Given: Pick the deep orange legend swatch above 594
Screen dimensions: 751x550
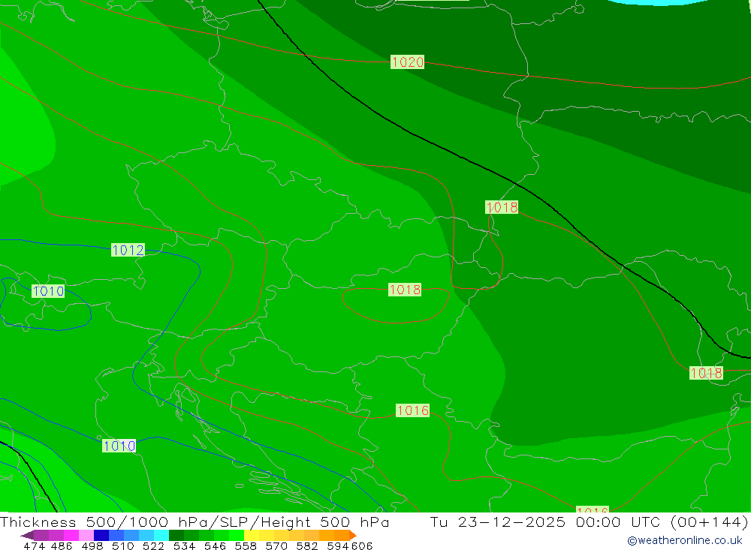Looking at the screenshot, I should (x=342, y=535).
